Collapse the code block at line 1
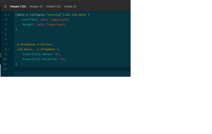Viewport: 212px width, 134px height. coord(9,15)
